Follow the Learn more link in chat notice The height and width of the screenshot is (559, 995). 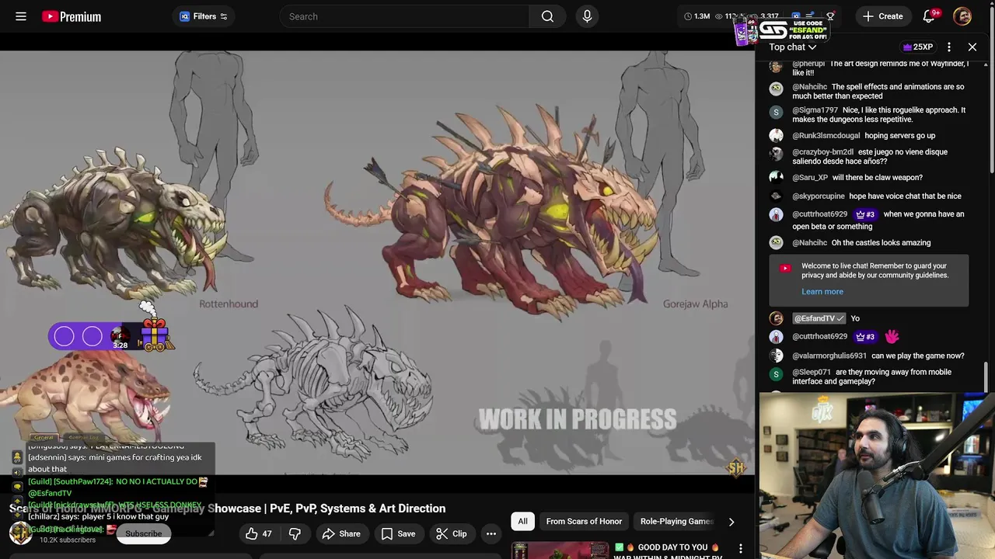[822, 292]
